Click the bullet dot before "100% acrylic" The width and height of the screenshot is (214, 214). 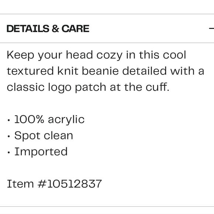coord(9,120)
